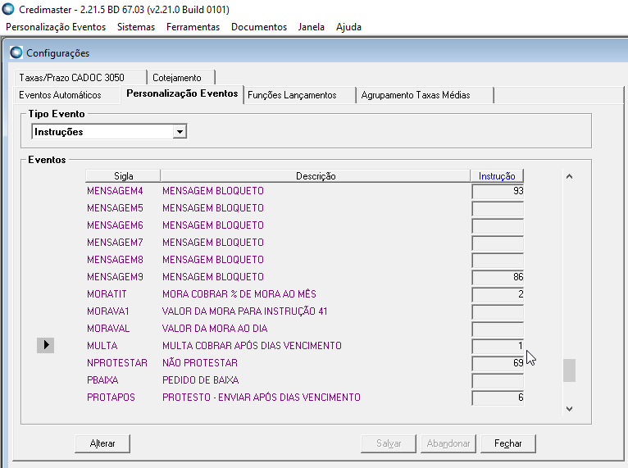Open the Documentos menu
628x468 pixels.
pyautogui.click(x=259, y=27)
